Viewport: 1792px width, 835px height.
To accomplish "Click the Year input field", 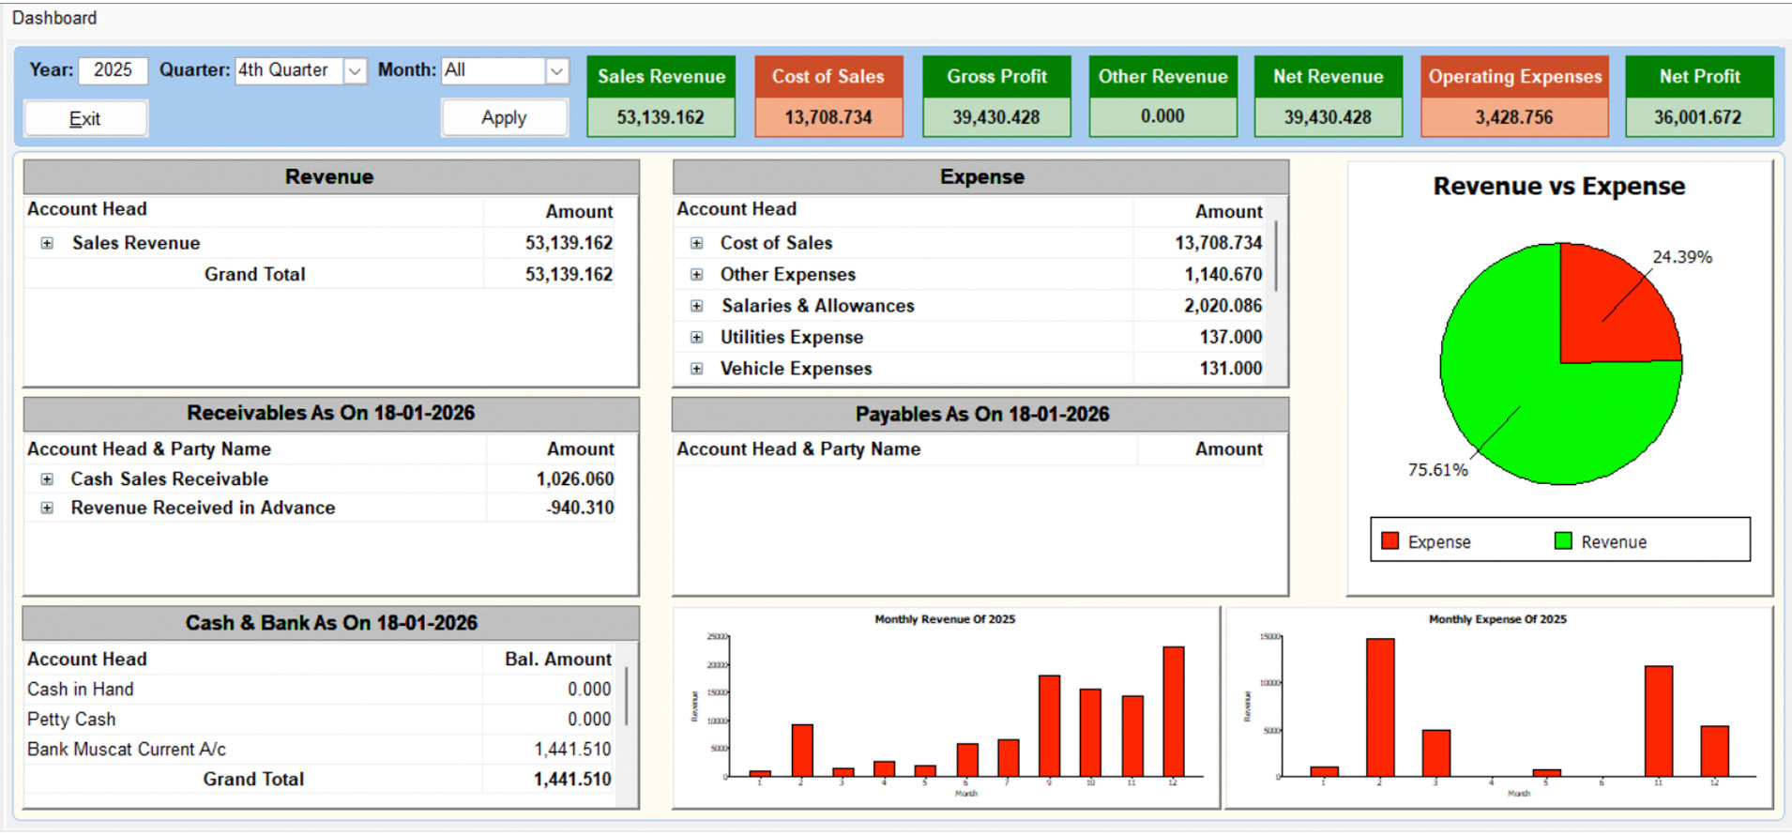I will pos(113,70).
